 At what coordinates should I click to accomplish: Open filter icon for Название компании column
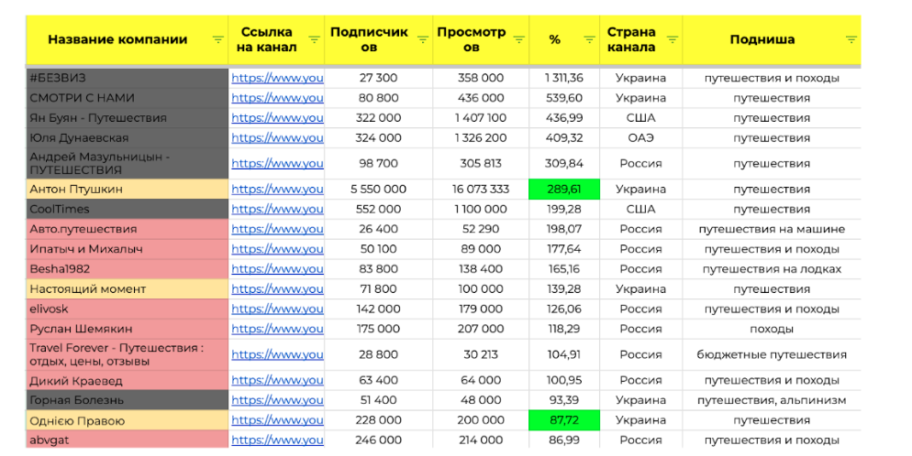[x=218, y=39]
